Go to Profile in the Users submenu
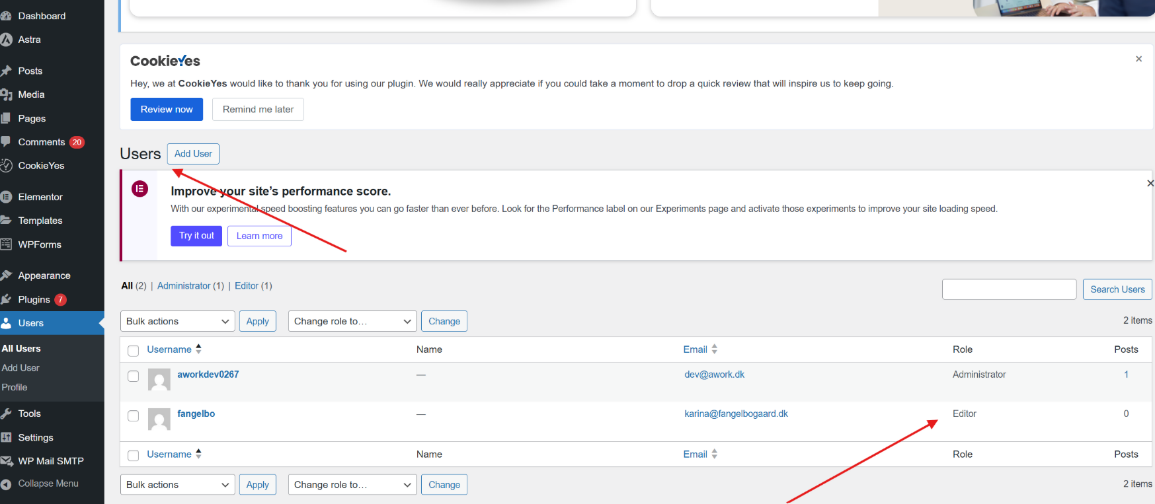The width and height of the screenshot is (1155, 504). [x=15, y=388]
